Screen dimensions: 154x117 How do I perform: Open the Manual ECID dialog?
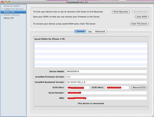[139, 87]
